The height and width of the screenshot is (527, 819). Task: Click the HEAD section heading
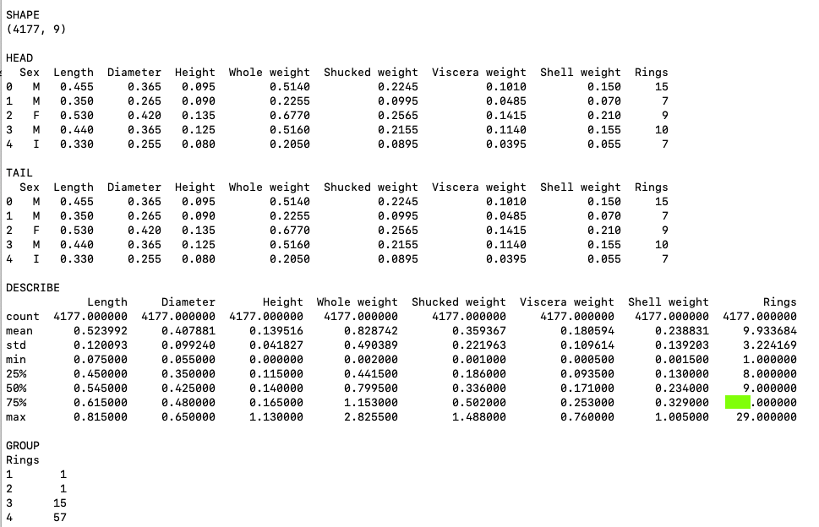(19, 58)
